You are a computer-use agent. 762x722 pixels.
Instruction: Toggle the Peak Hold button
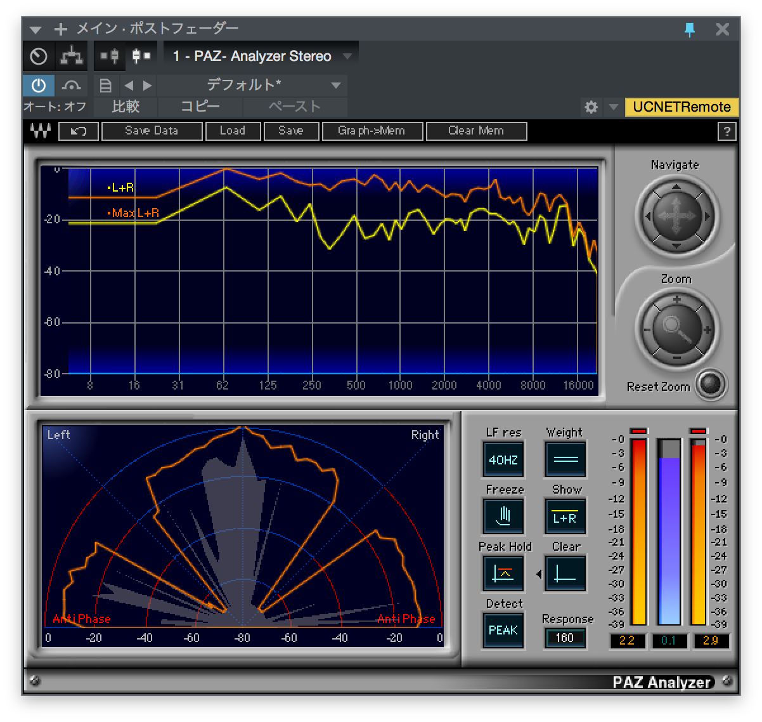coord(503,574)
